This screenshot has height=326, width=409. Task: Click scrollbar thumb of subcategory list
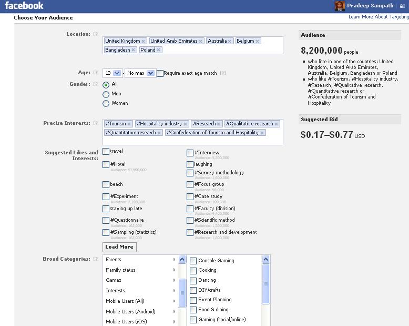266,284
